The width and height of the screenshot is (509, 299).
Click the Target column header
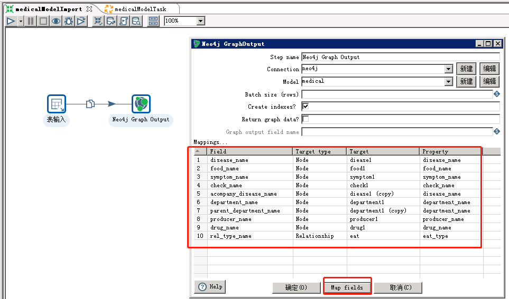pos(383,151)
